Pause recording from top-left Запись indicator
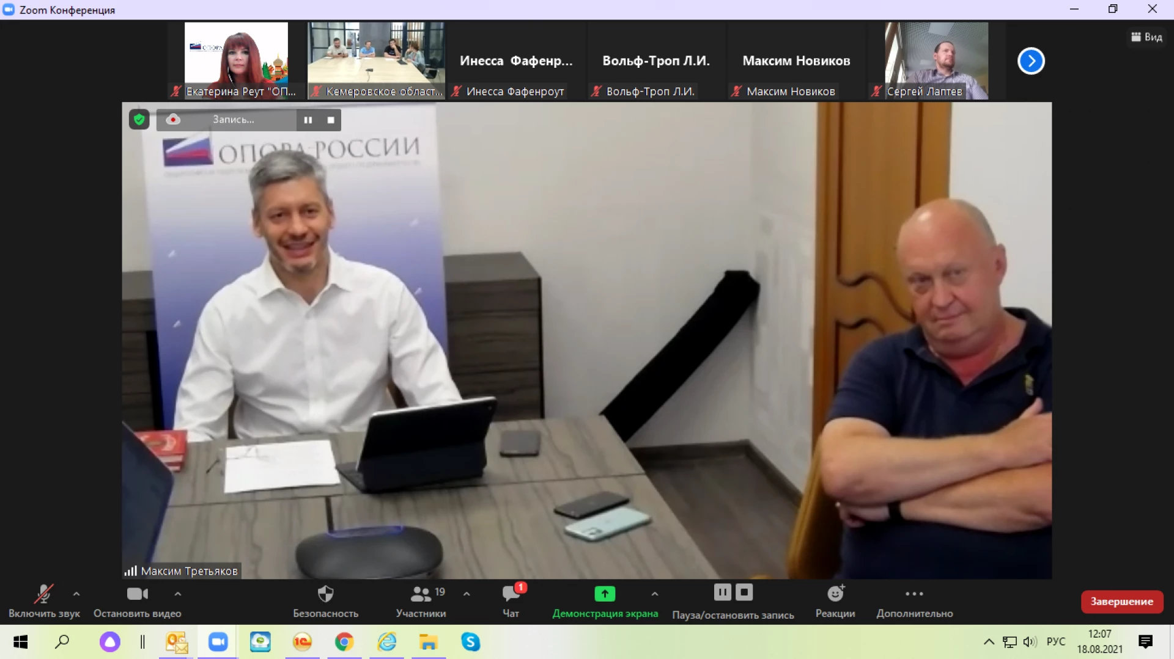Image resolution: width=1174 pixels, height=659 pixels. tap(308, 120)
